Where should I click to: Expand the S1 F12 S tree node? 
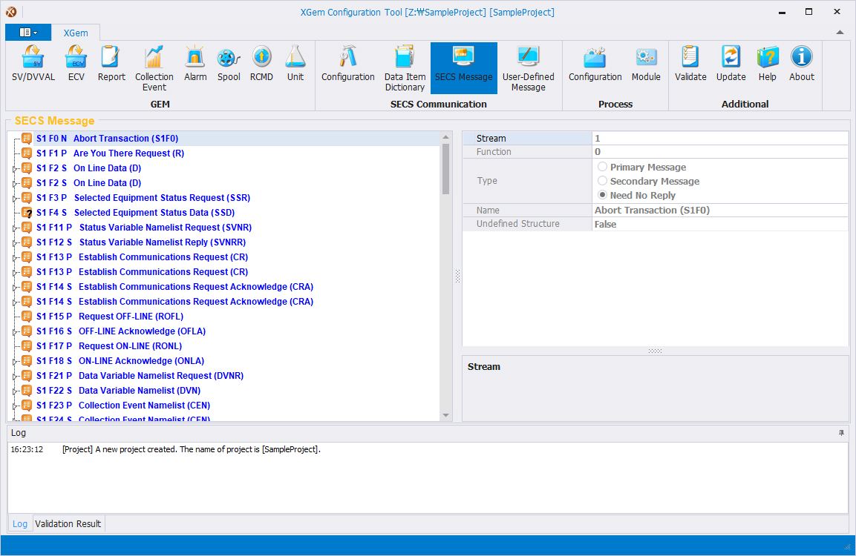(x=16, y=242)
